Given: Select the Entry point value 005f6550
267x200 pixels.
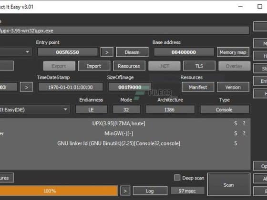Looking at the screenshot, I should (68, 52).
